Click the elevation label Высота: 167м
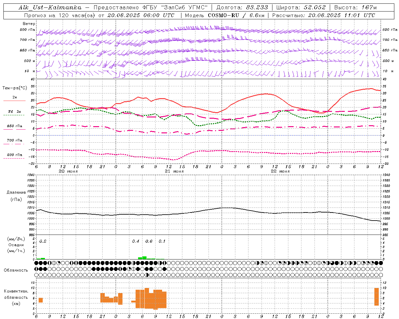This screenshot has height=319, width=399. (355, 7)
